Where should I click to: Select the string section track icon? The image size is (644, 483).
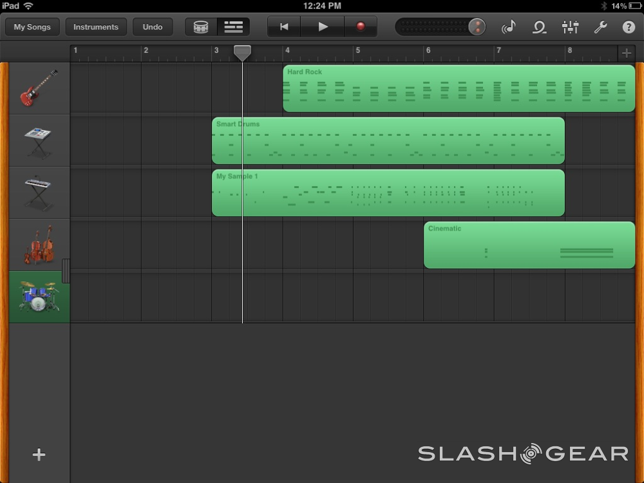[39, 245]
